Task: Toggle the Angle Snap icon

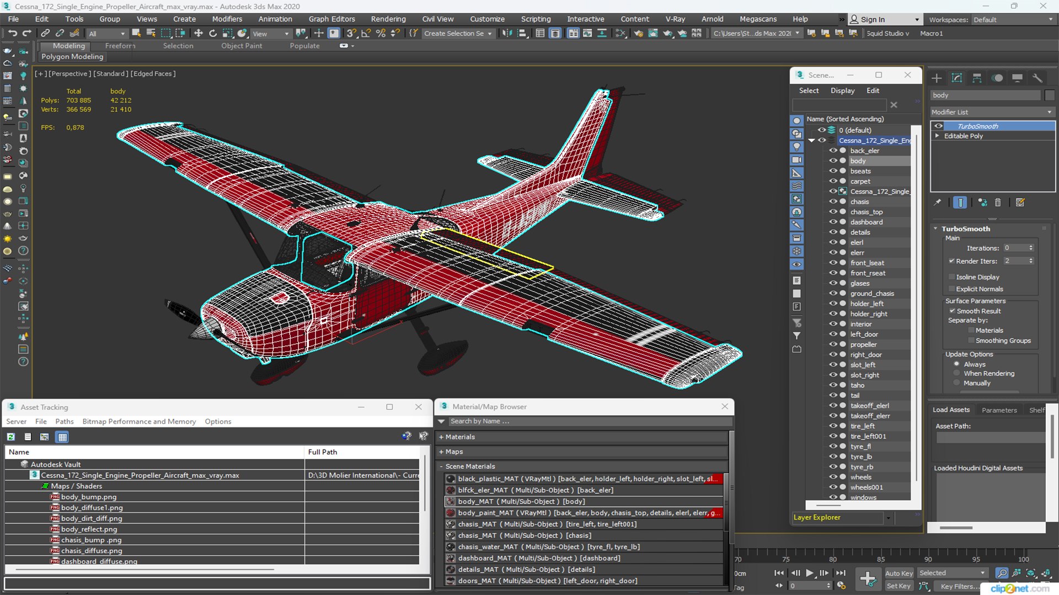Action: (366, 34)
